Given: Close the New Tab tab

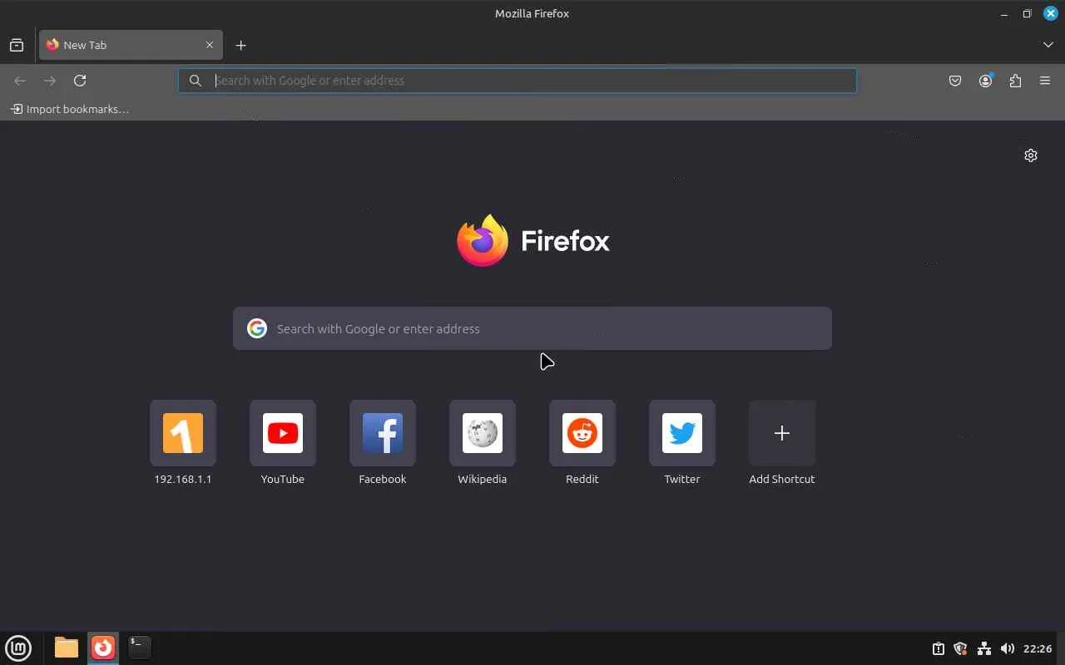Looking at the screenshot, I should coord(210,45).
